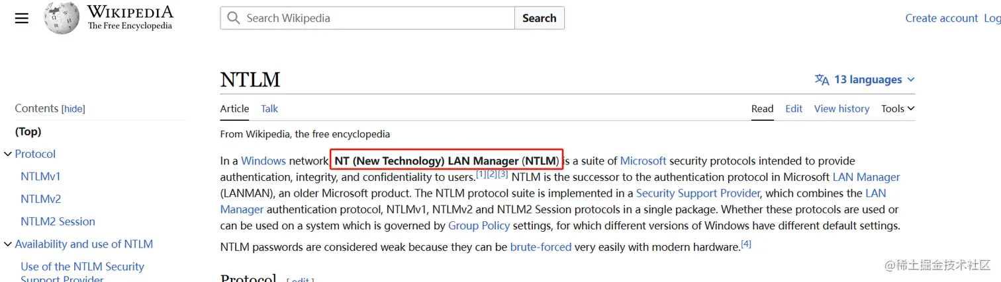Open the Tools dropdown menu
Viewport: 1001px width, 282px height.
tap(898, 109)
